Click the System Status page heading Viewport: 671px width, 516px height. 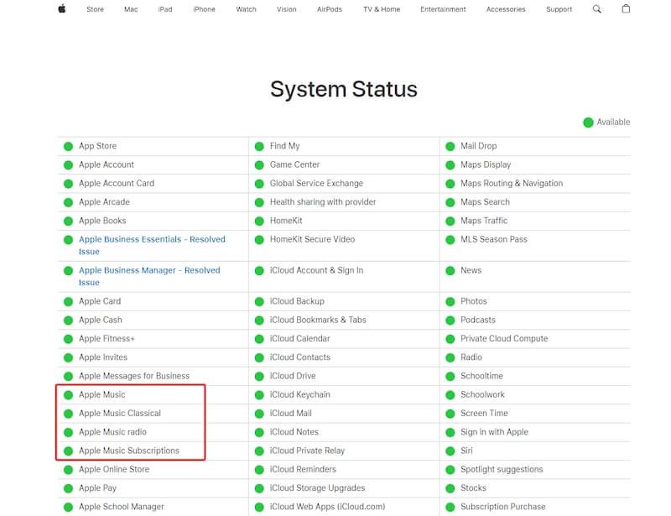(x=344, y=89)
